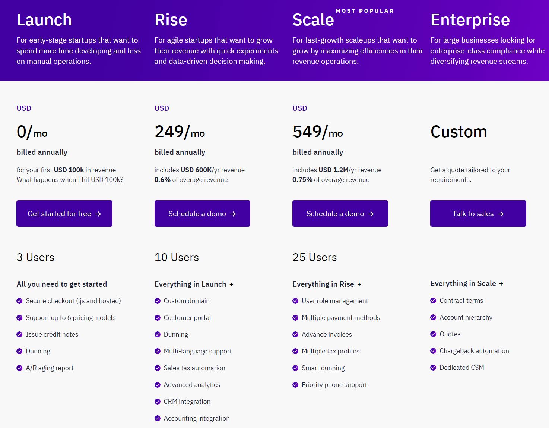Click the checkmark icon next to Custom domain

click(x=158, y=301)
